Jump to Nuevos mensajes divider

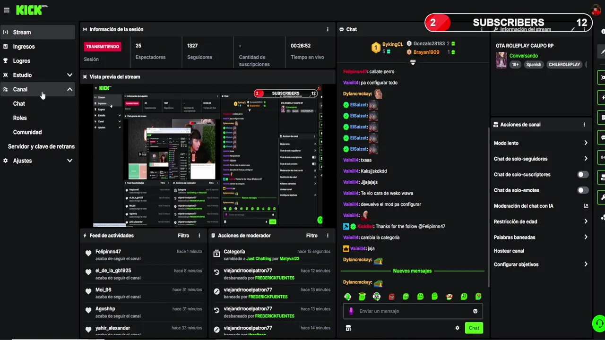(412, 271)
